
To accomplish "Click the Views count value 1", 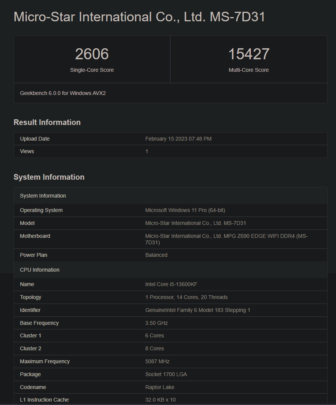I will 147,151.
